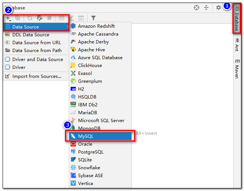Choose Data Source from URL
The image size is (244, 191).
pyautogui.click(x=36, y=43)
